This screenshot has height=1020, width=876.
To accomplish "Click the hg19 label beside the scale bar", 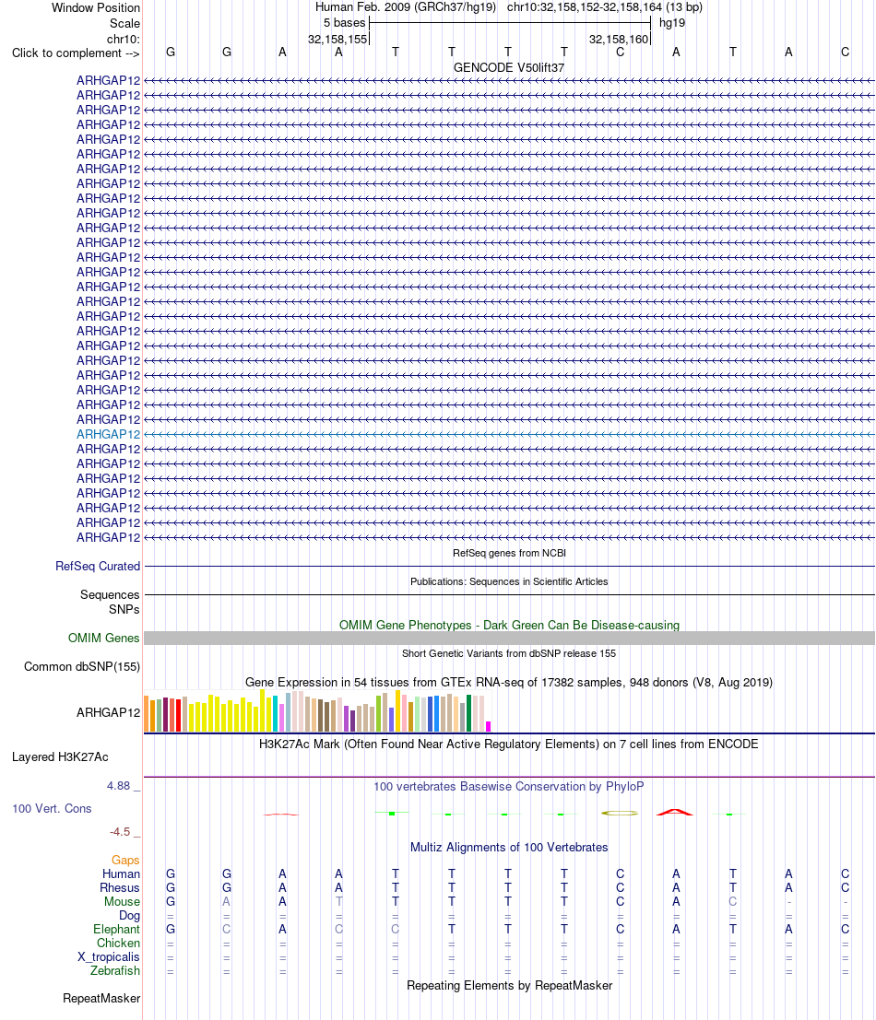I will click(x=671, y=23).
